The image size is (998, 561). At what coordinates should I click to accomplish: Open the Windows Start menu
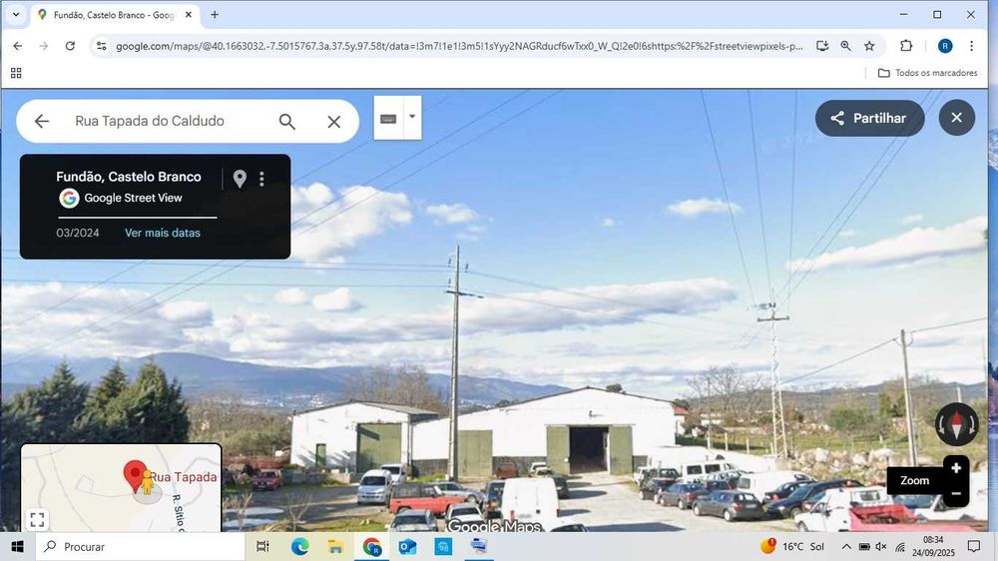[17, 546]
